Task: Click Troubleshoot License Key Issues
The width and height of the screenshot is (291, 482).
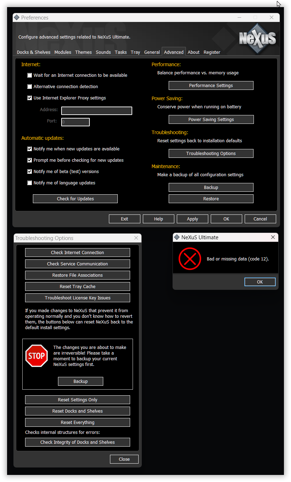Action: pyautogui.click(x=77, y=298)
